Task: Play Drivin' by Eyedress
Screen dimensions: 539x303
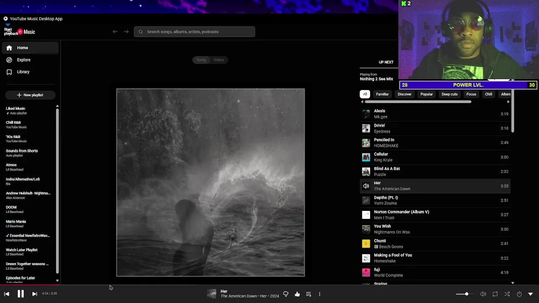Action: [x=435, y=128]
